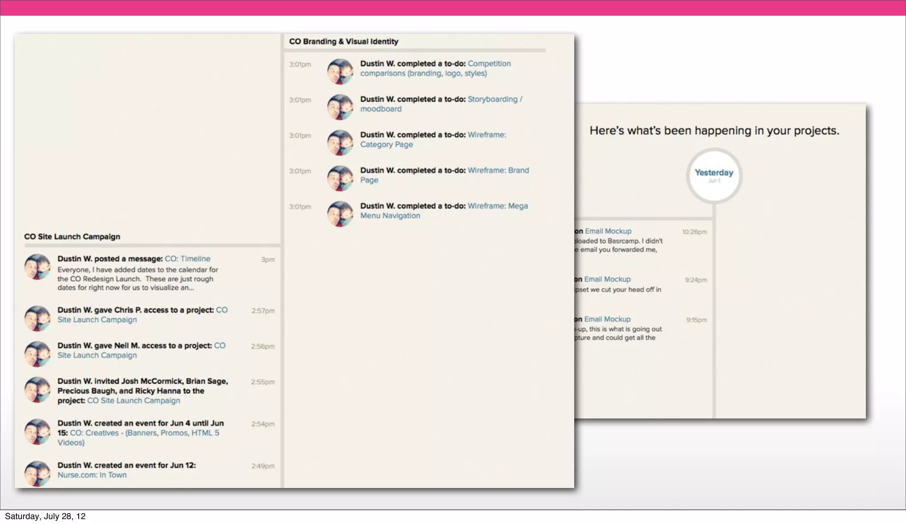This screenshot has height=524, width=906.
Task: Click avatar beside Josh McCormick invite entry
Action: pos(37,390)
